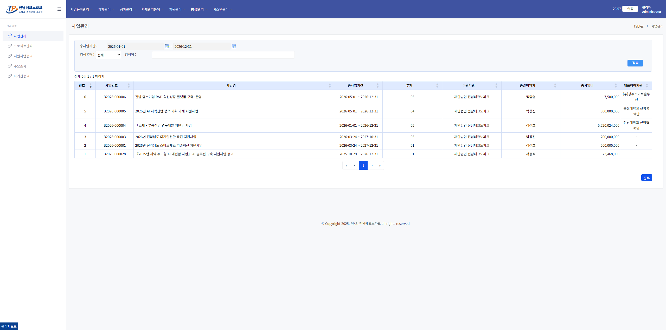Toggle the hamburger sidebar menu icon
Screen dimensions: 666x330
point(59,9)
